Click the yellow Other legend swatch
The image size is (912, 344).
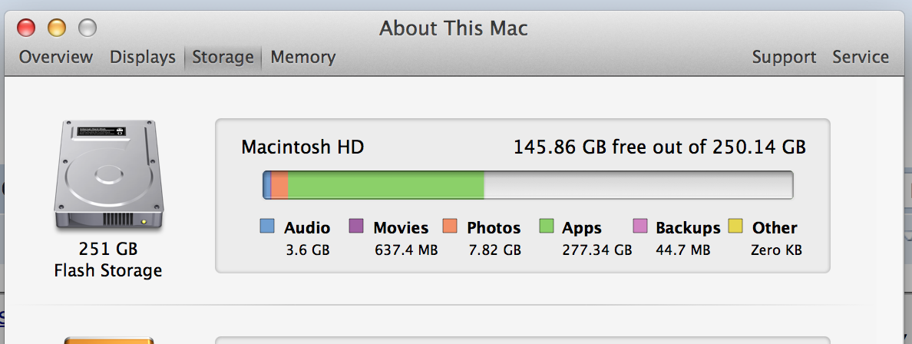tap(735, 226)
